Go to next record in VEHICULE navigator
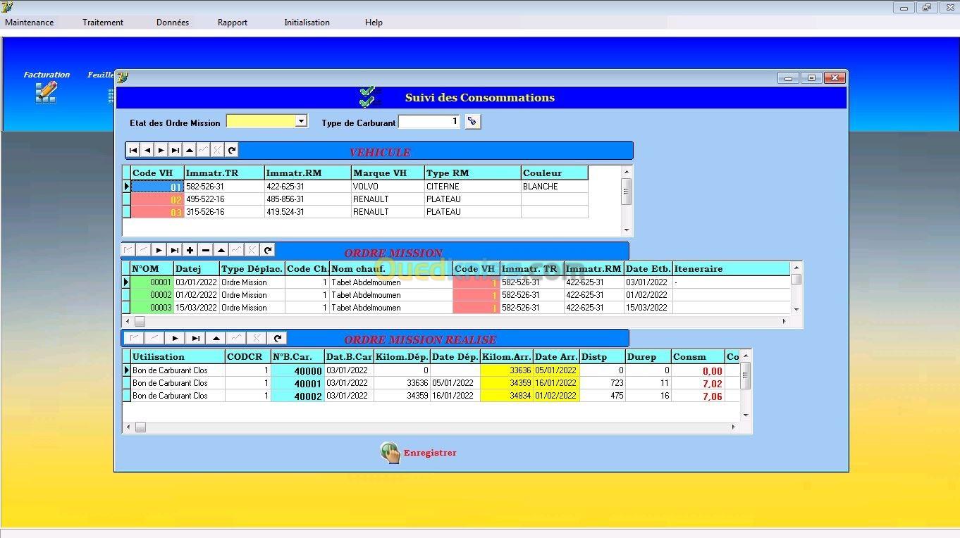The image size is (960, 538). tap(161, 150)
